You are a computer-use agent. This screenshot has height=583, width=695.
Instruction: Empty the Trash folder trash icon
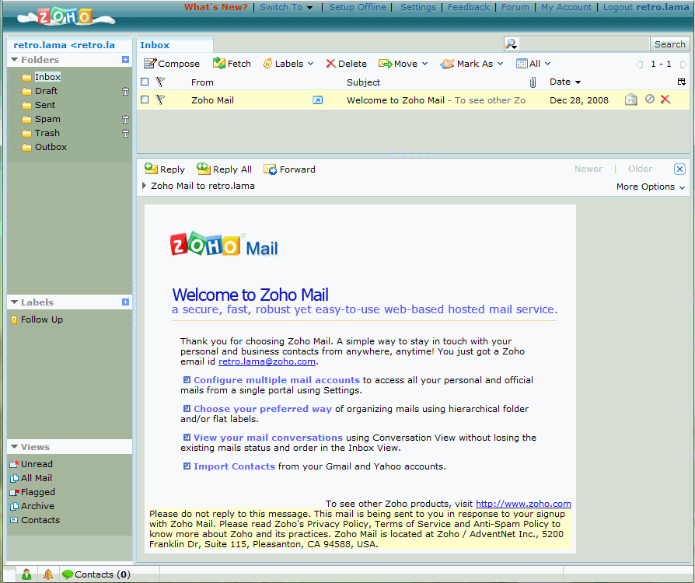tap(125, 134)
